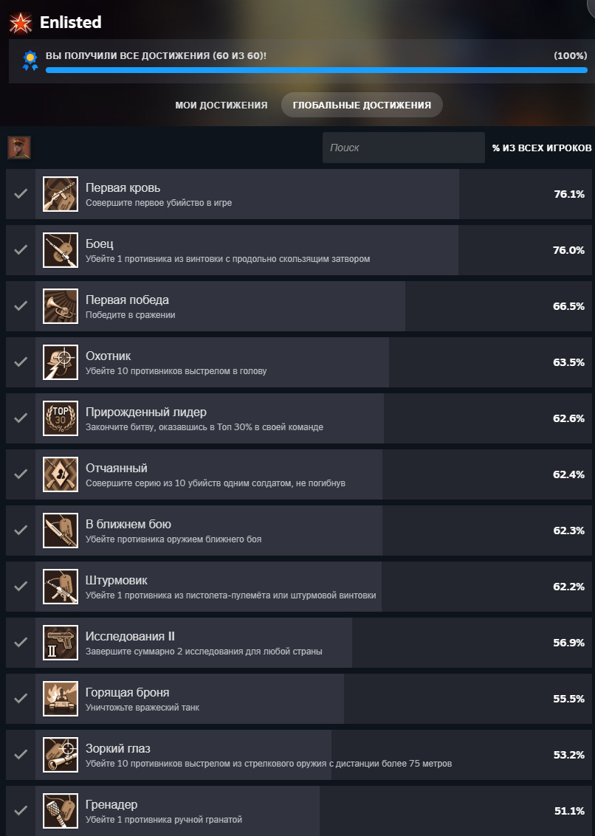Click the blue achievements ribbon badge icon

click(x=30, y=61)
